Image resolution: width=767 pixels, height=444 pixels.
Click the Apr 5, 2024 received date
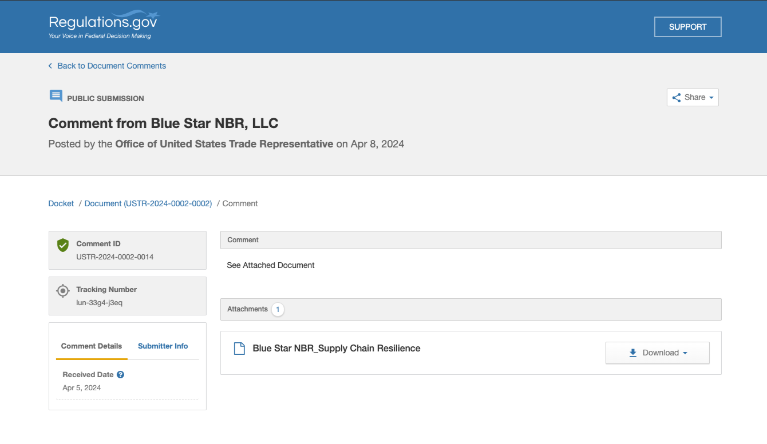pos(82,387)
